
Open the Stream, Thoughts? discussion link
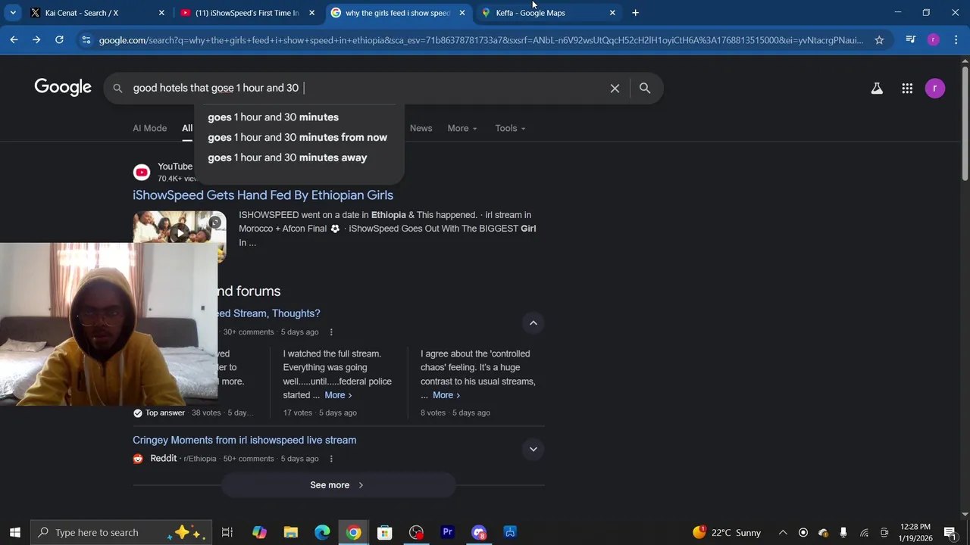tap(269, 313)
